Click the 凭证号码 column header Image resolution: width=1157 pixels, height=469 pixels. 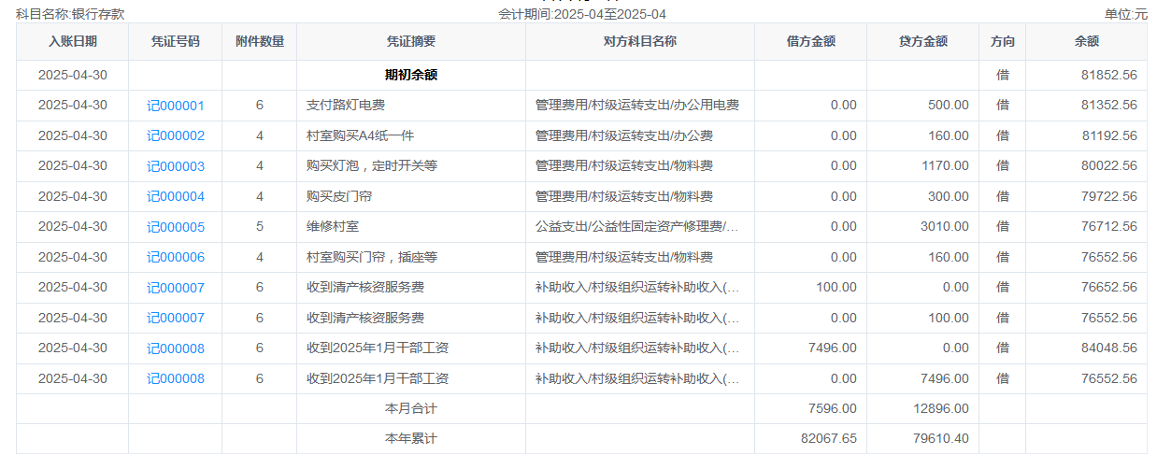pyautogui.click(x=175, y=41)
